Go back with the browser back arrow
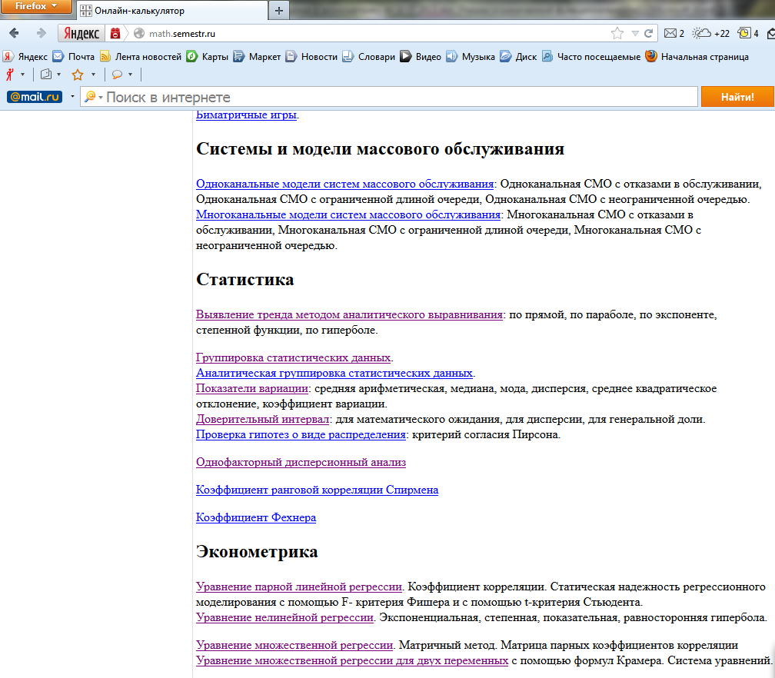The height and width of the screenshot is (678, 775). point(14,33)
